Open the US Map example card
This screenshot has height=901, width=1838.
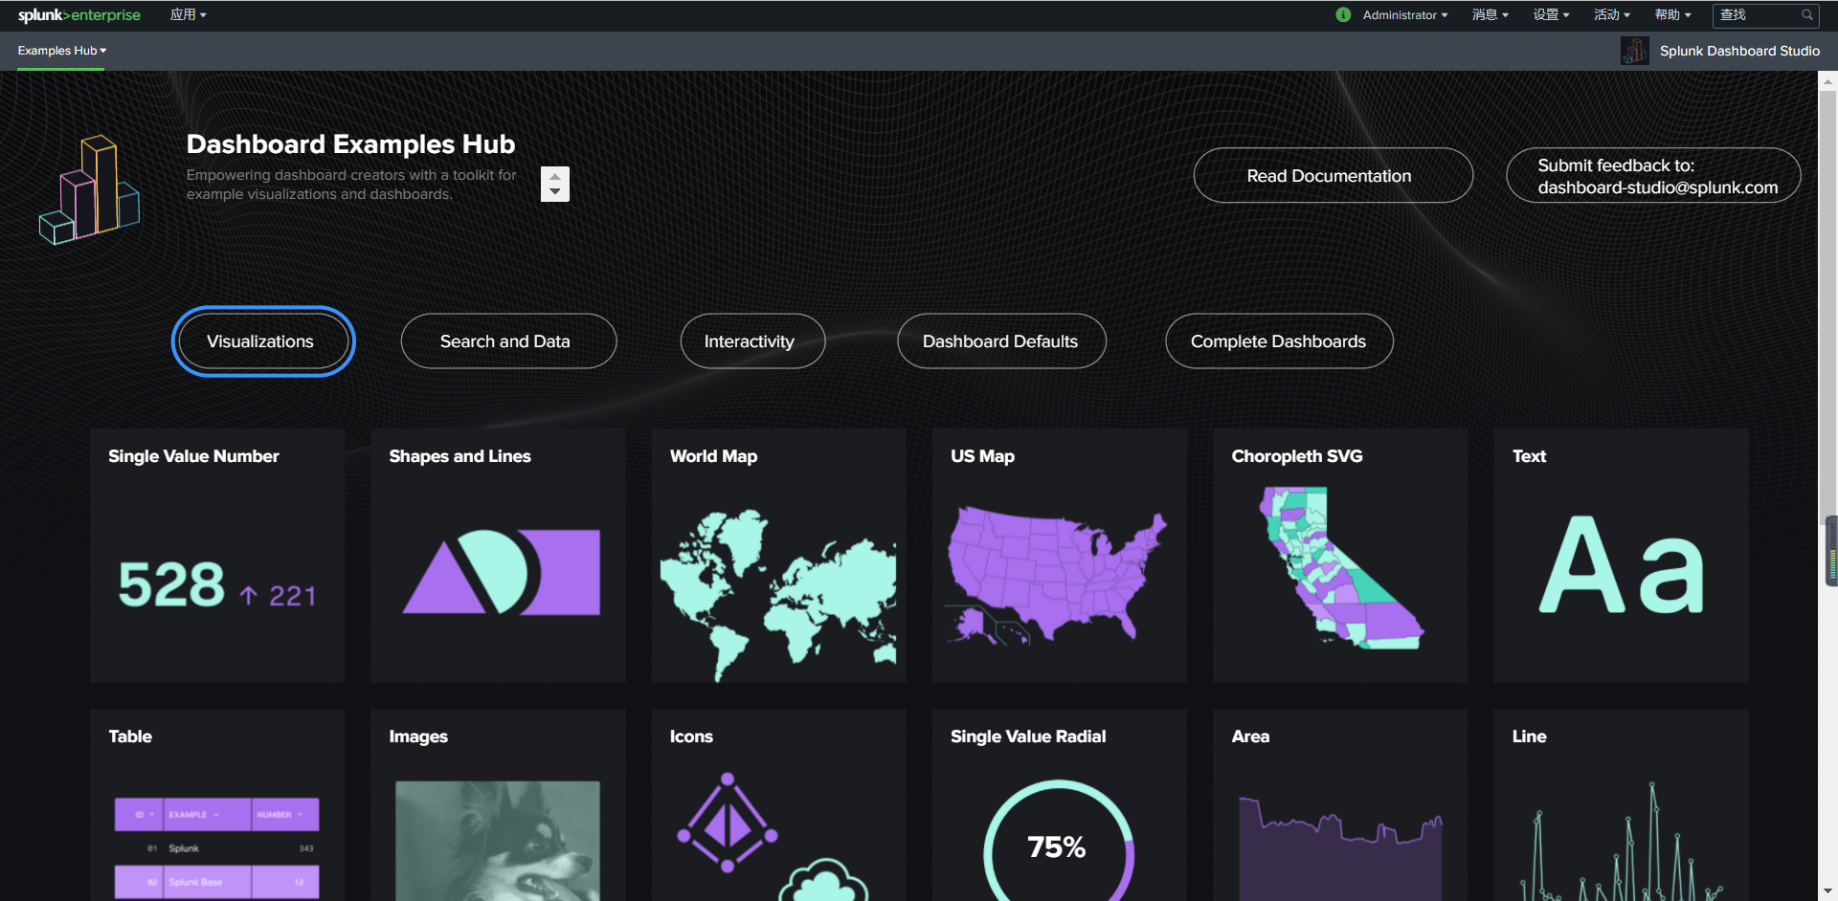1060,556
